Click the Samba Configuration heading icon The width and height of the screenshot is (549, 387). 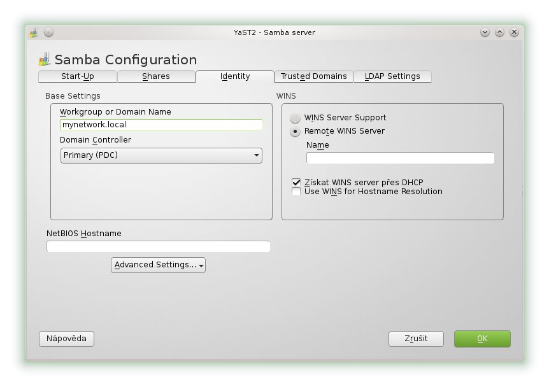(45, 59)
